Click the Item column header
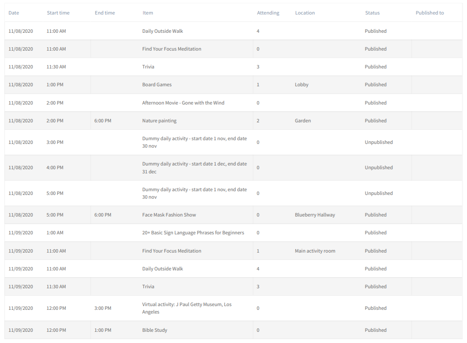467x343 pixels. click(147, 13)
